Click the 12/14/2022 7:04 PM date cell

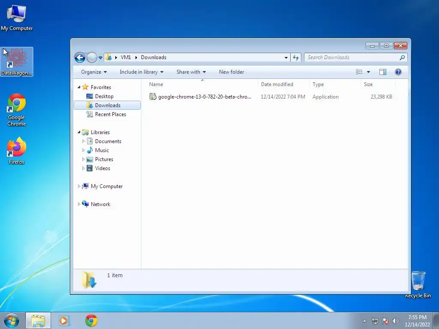[283, 97]
